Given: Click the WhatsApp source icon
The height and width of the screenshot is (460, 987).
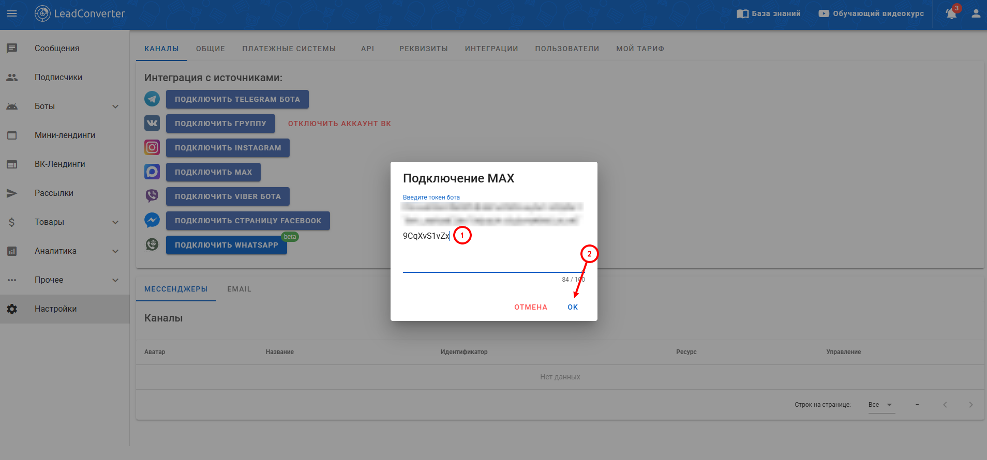Looking at the screenshot, I should point(152,244).
